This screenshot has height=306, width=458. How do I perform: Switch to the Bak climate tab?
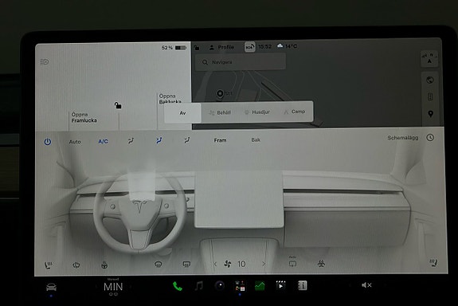click(x=256, y=140)
